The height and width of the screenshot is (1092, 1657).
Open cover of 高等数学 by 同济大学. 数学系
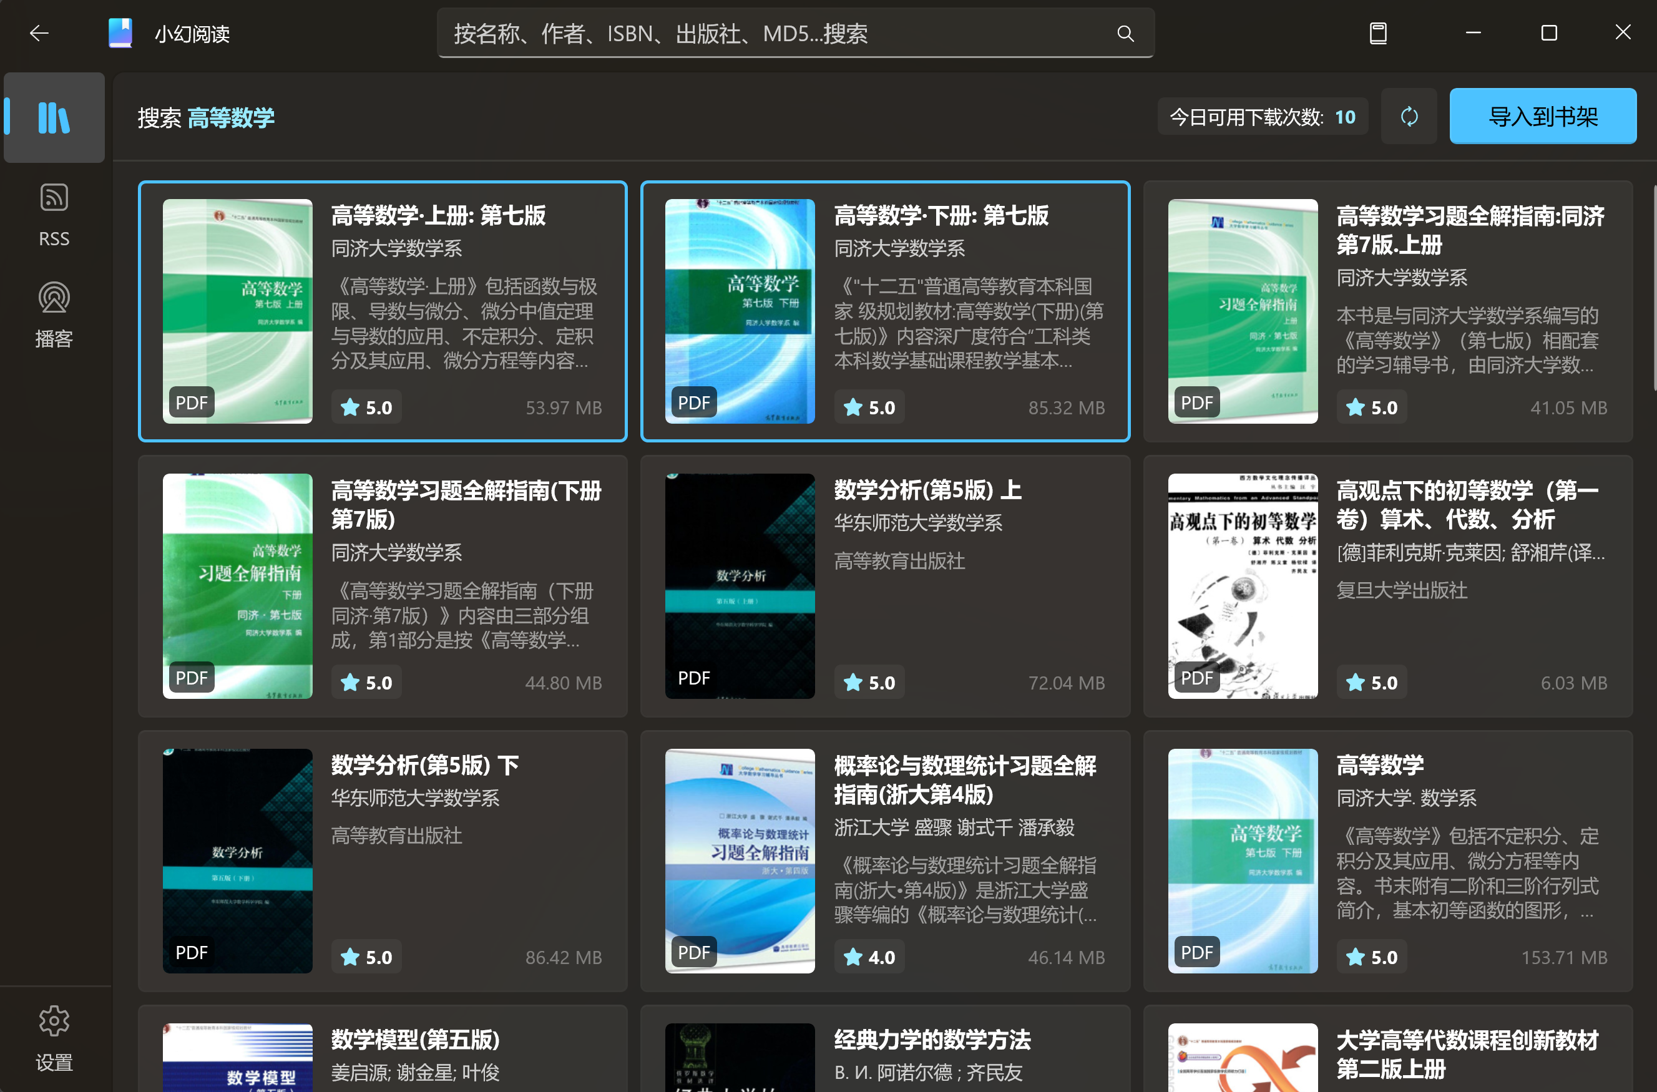tap(1242, 860)
